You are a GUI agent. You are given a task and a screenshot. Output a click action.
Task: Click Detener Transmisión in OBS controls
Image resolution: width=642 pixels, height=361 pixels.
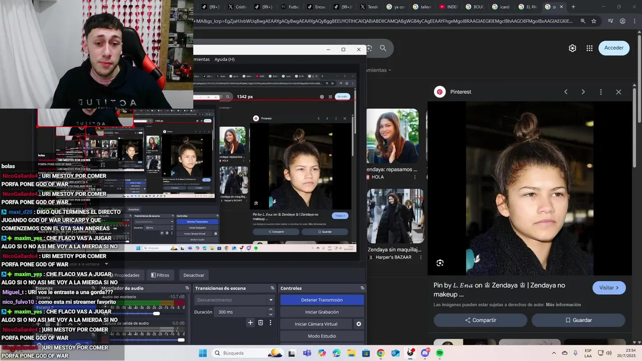tap(322, 300)
